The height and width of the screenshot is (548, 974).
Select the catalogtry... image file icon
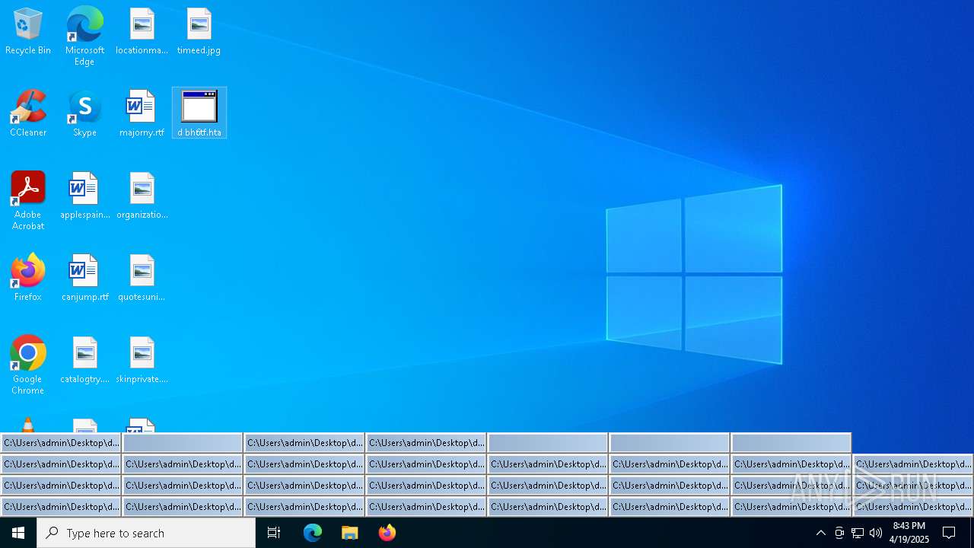(x=84, y=360)
